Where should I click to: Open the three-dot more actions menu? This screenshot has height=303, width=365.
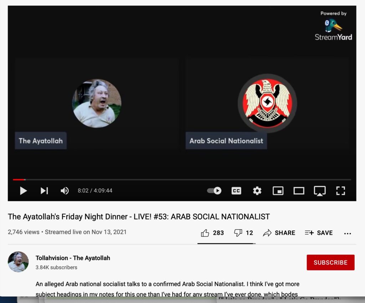348,233
